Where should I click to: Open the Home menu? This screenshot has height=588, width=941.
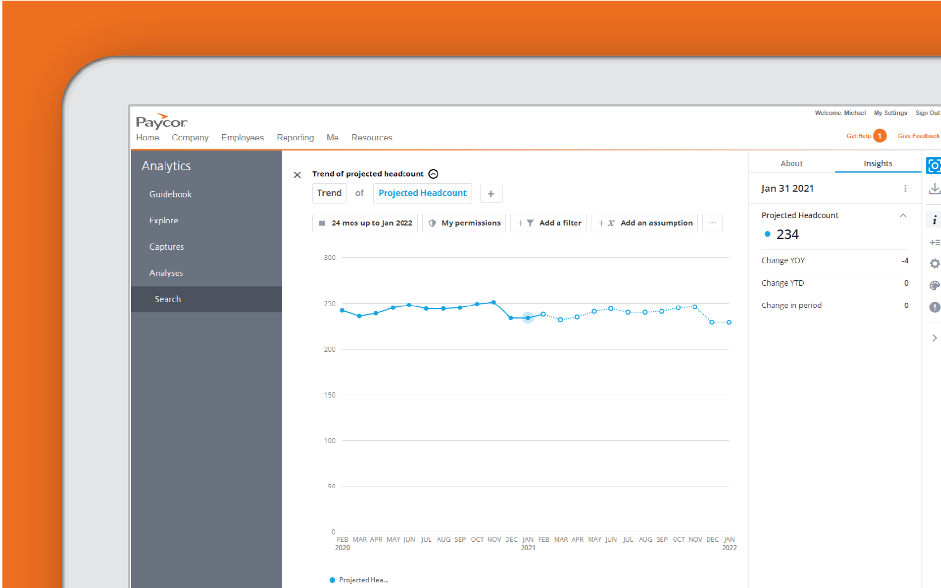pos(147,138)
